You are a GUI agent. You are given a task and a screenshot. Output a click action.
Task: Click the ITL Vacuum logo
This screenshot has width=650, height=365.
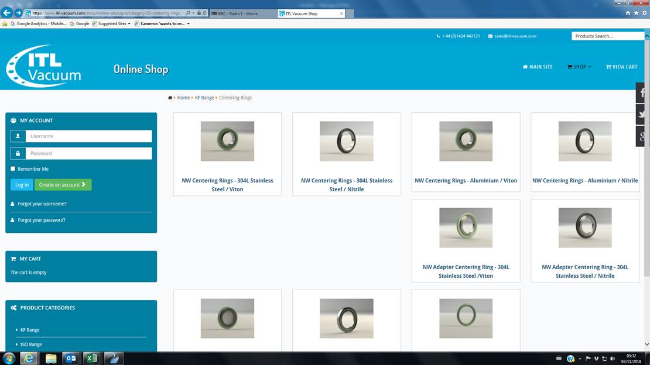(43, 66)
